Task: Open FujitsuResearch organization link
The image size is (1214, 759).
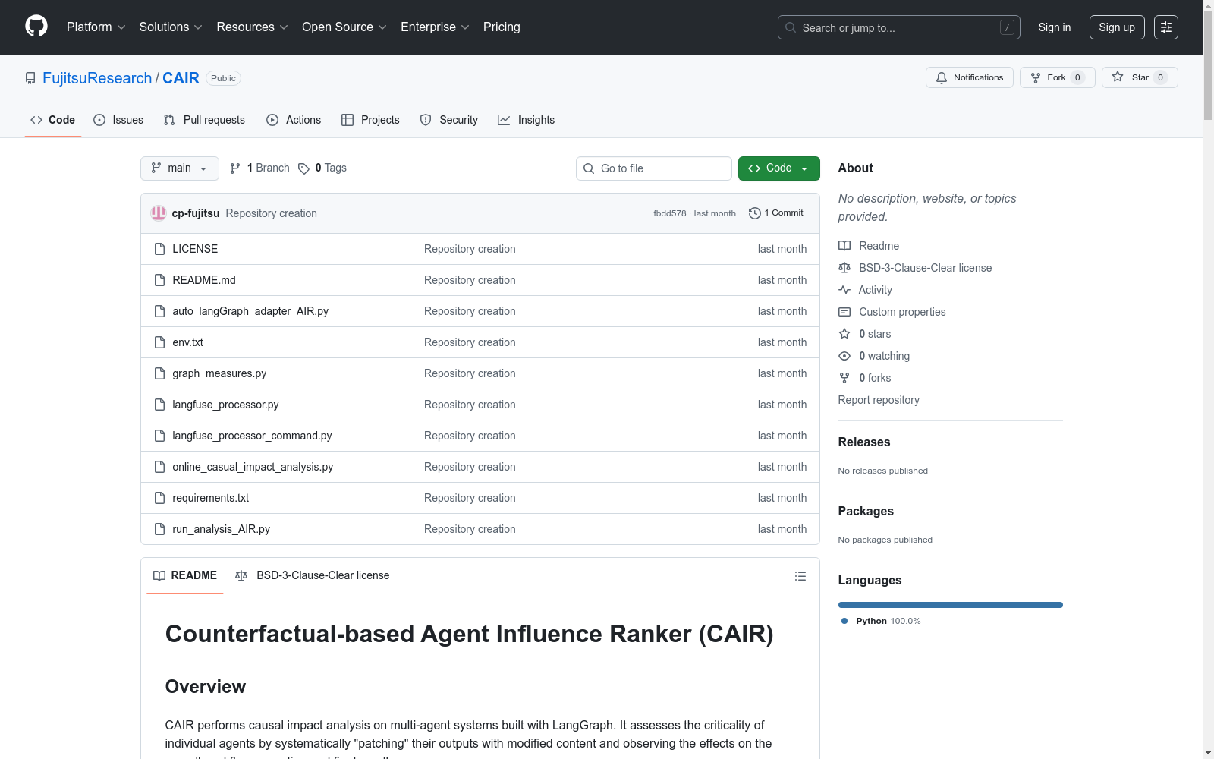Action: pos(97,78)
